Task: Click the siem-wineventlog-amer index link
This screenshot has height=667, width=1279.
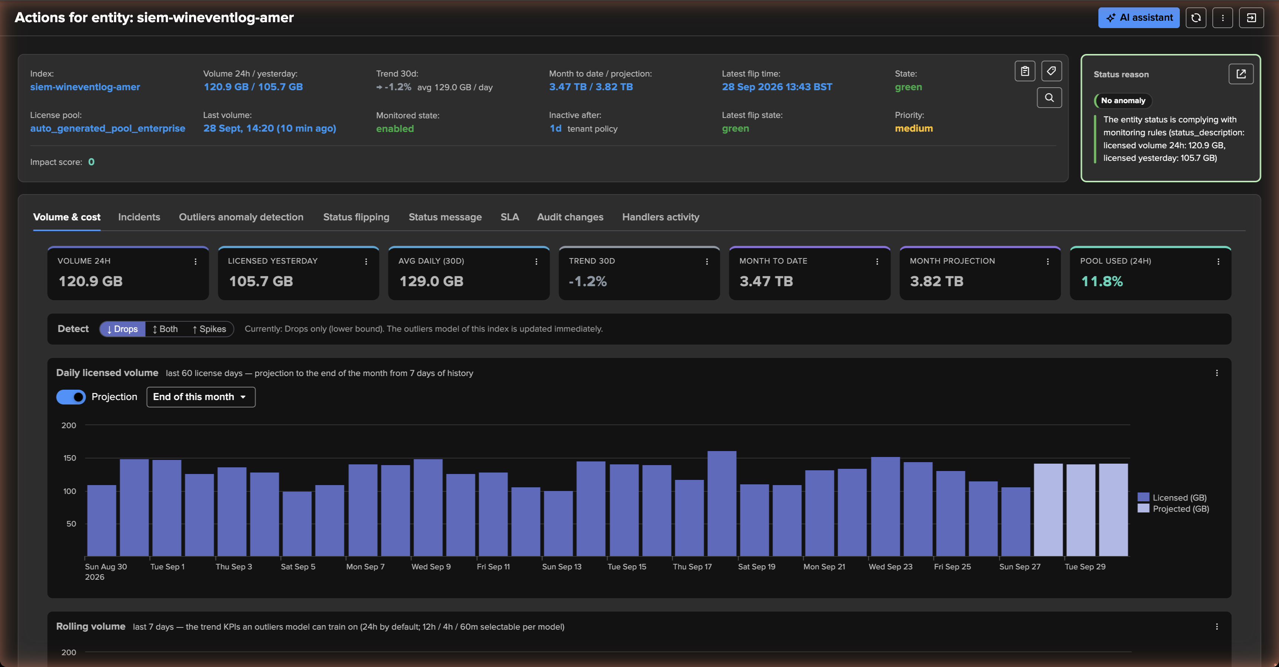Action: (x=85, y=87)
